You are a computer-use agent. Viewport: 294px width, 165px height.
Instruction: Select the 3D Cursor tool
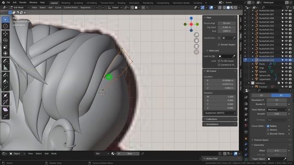[6, 26]
